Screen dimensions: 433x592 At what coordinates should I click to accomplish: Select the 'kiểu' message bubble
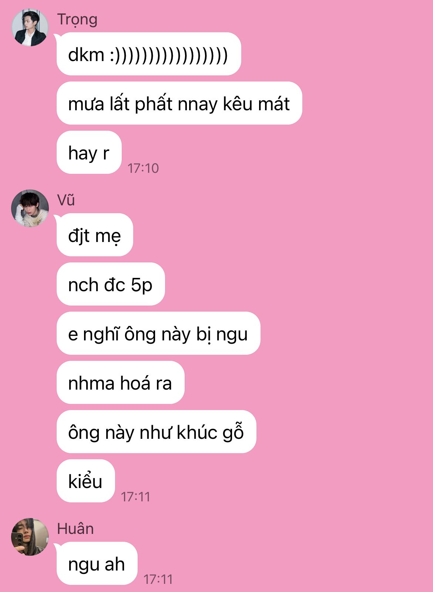(86, 481)
